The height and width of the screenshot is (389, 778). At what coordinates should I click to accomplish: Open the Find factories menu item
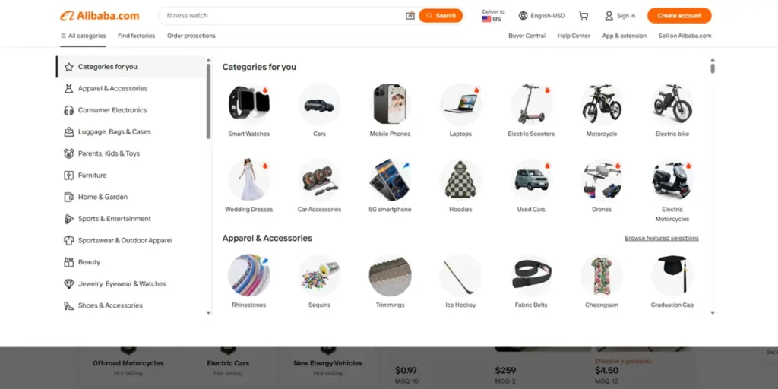coord(137,36)
